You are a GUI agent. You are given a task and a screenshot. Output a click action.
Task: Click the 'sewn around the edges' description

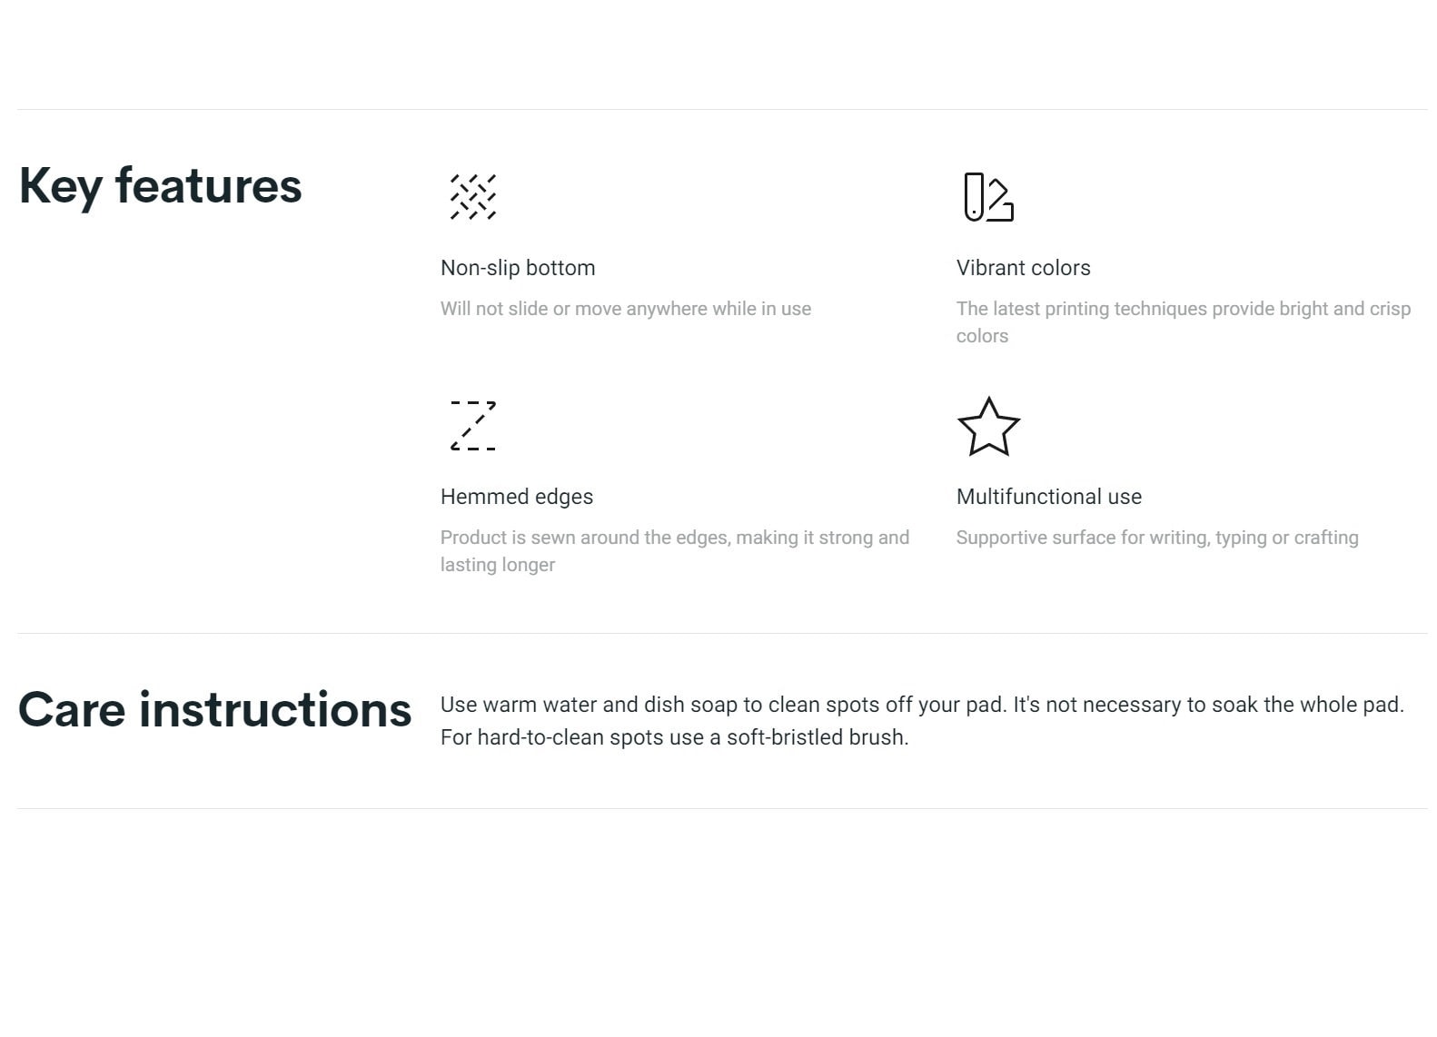[675, 551]
